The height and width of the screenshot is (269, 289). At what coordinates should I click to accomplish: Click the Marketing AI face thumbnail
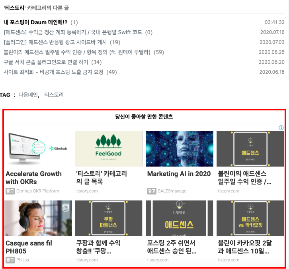tap(180, 149)
